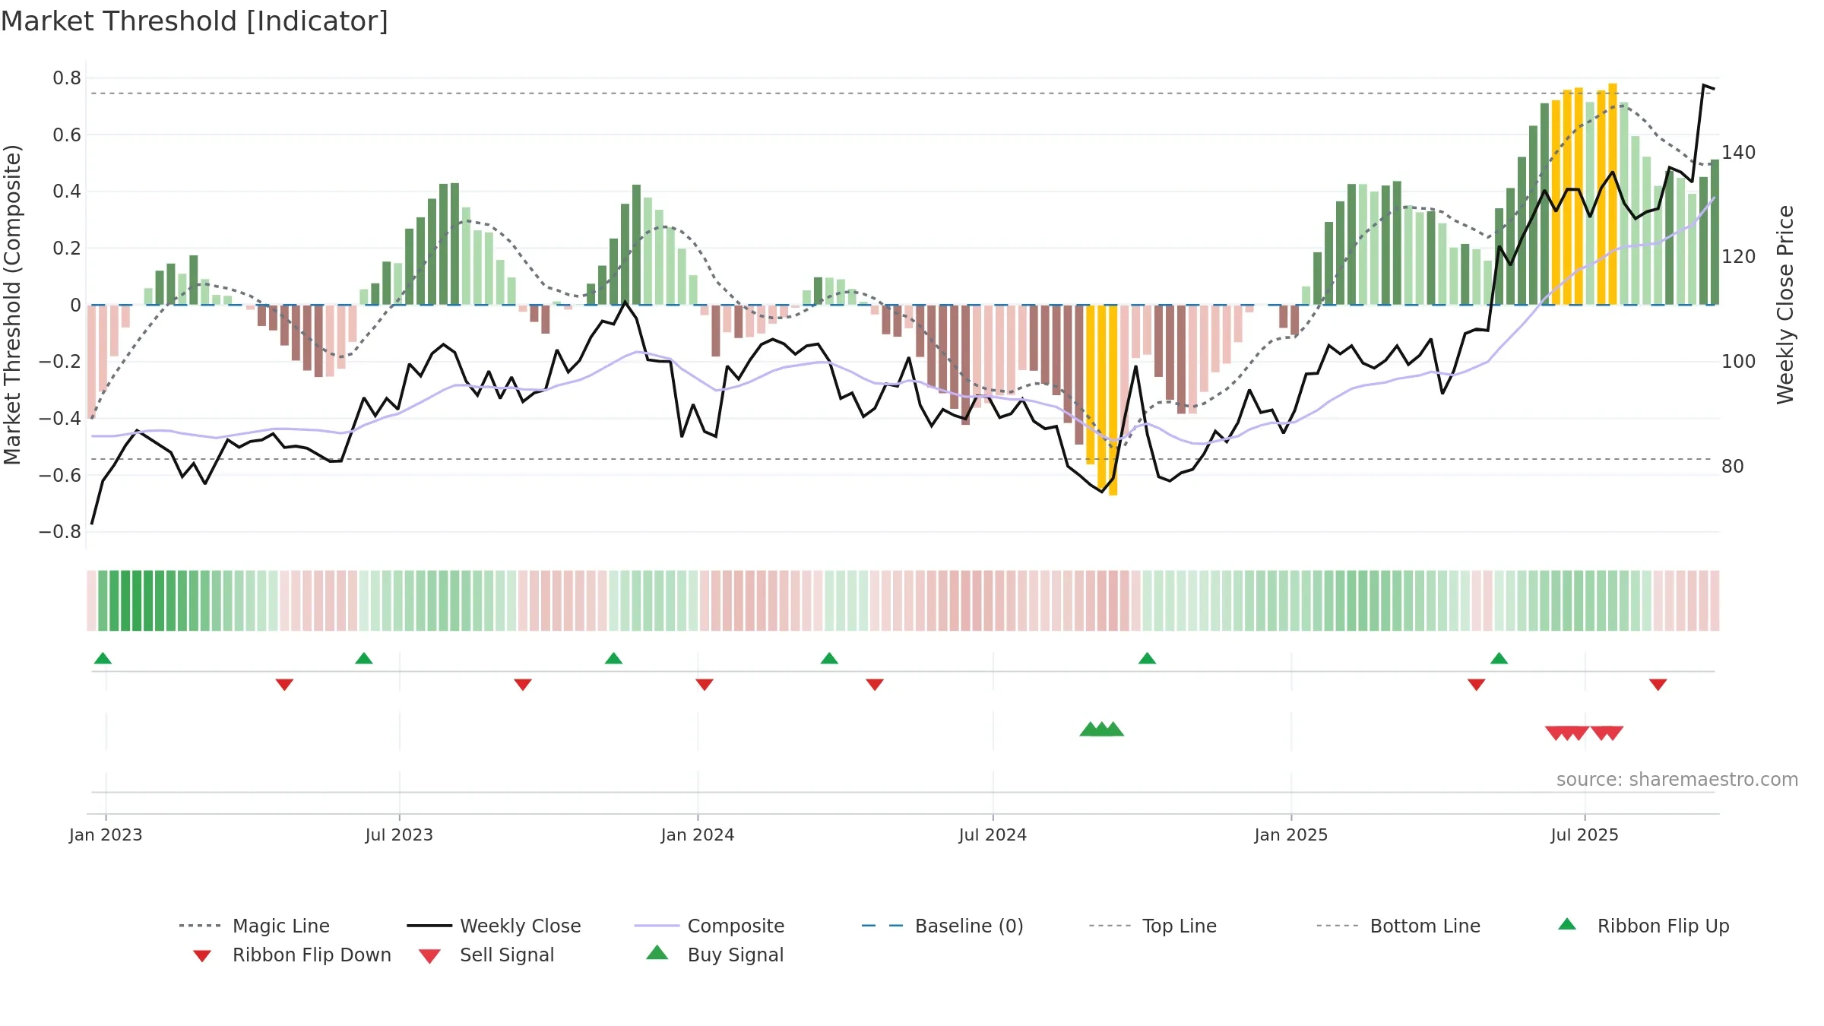Toggle the Bottom Line legend entry
The height and width of the screenshot is (1026, 1824).
click(x=1398, y=926)
